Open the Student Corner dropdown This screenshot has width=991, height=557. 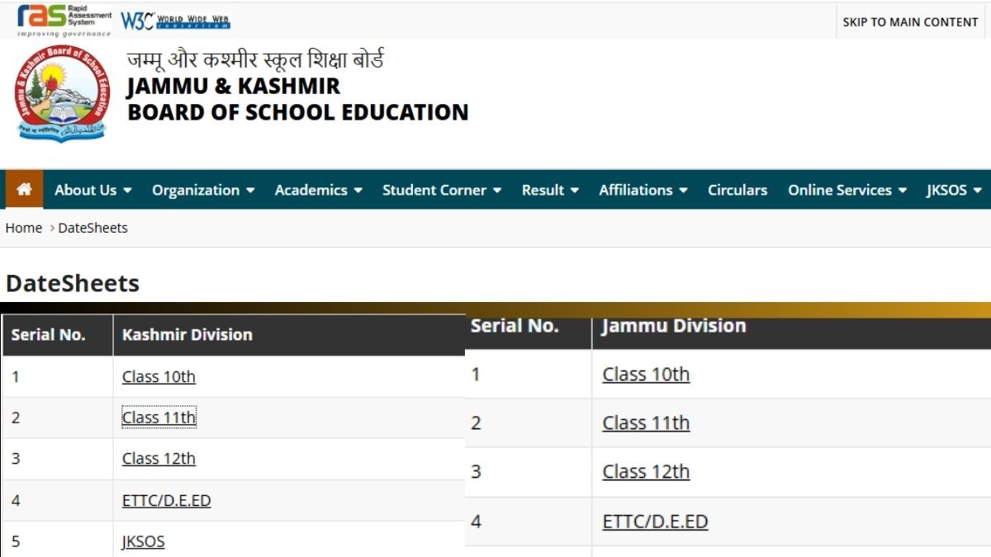click(x=442, y=190)
